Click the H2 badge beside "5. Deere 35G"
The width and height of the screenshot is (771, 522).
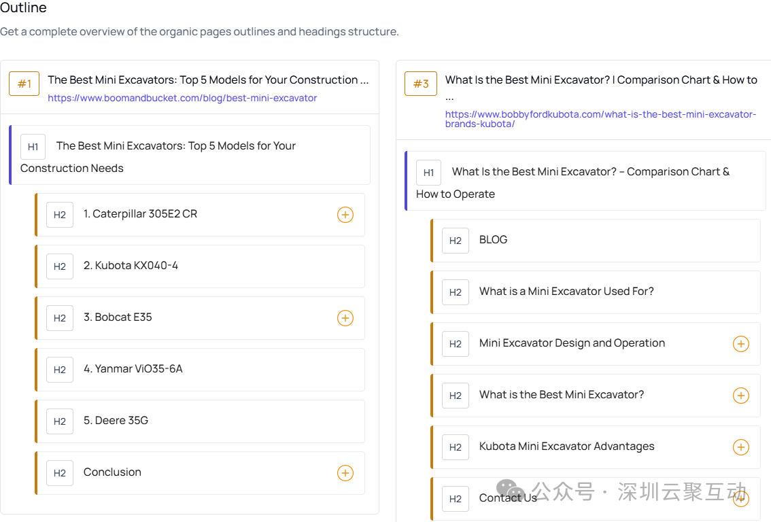[x=60, y=421]
